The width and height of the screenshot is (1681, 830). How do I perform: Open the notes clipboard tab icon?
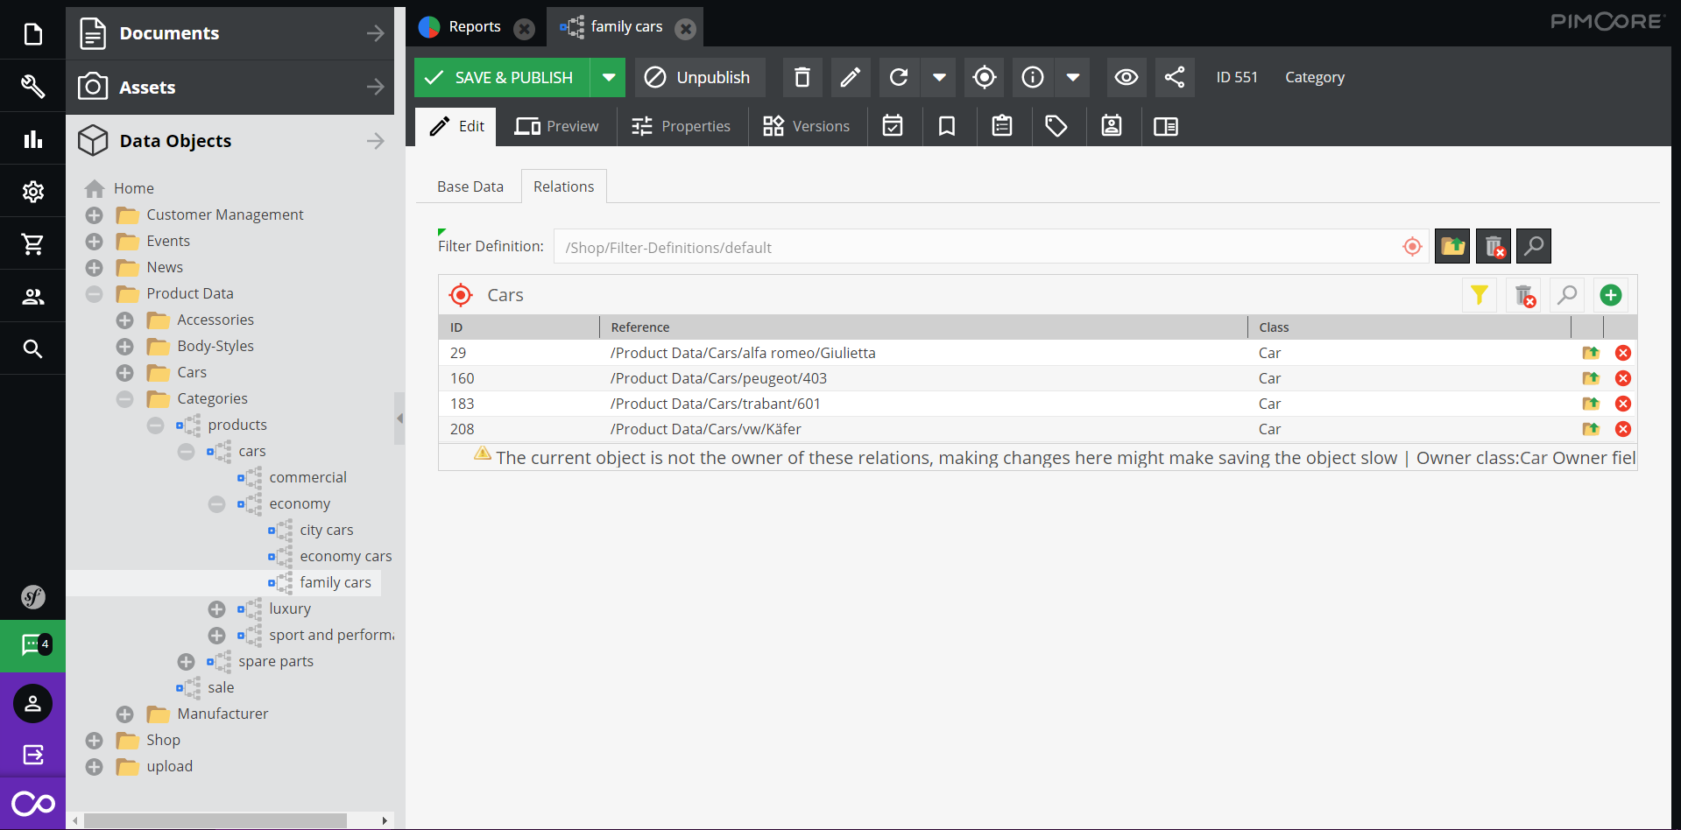[x=1002, y=126]
